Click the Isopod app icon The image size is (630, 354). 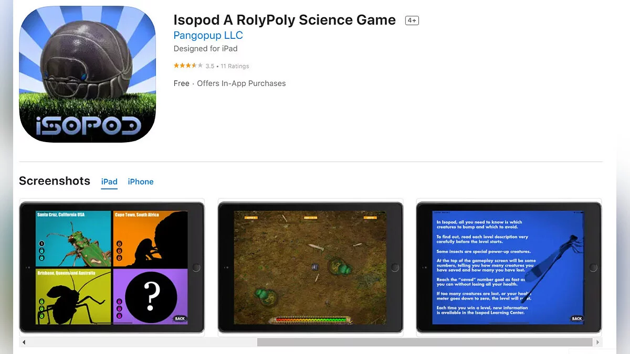[88, 74]
